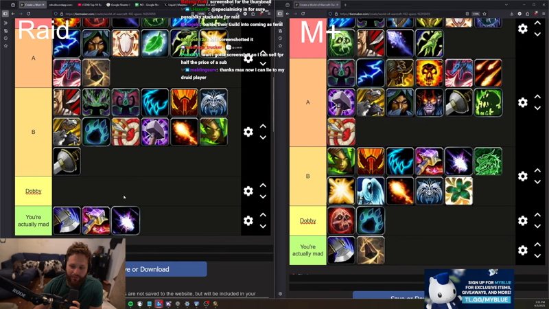This screenshot has width=549, height=309.
Task: Pick the golden icon in M+ mad tier
Action: (x=371, y=250)
